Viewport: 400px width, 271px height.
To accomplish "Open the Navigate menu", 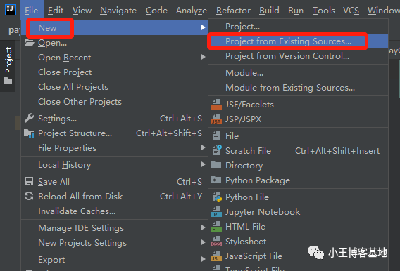I will click(x=118, y=11).
